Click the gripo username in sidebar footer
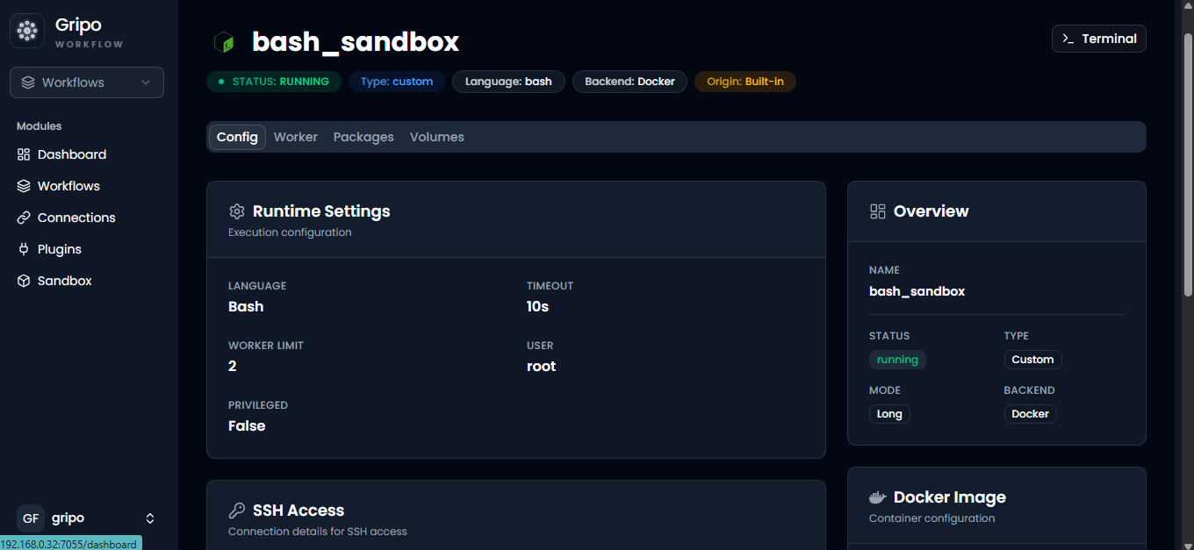The height and width of the screenshot is (550, 1194). 68,518
